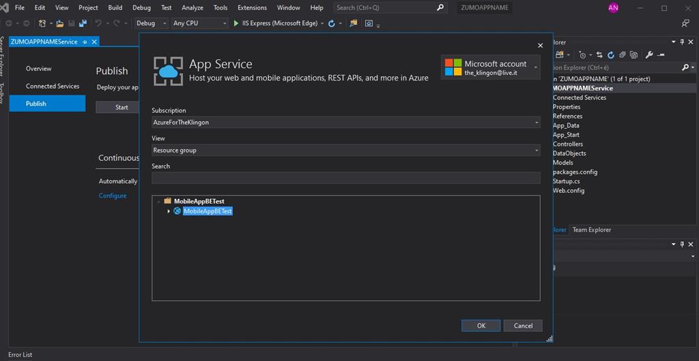
Task: Click Collapse All icon in Solution Explorer
Action: coord(623,54)
